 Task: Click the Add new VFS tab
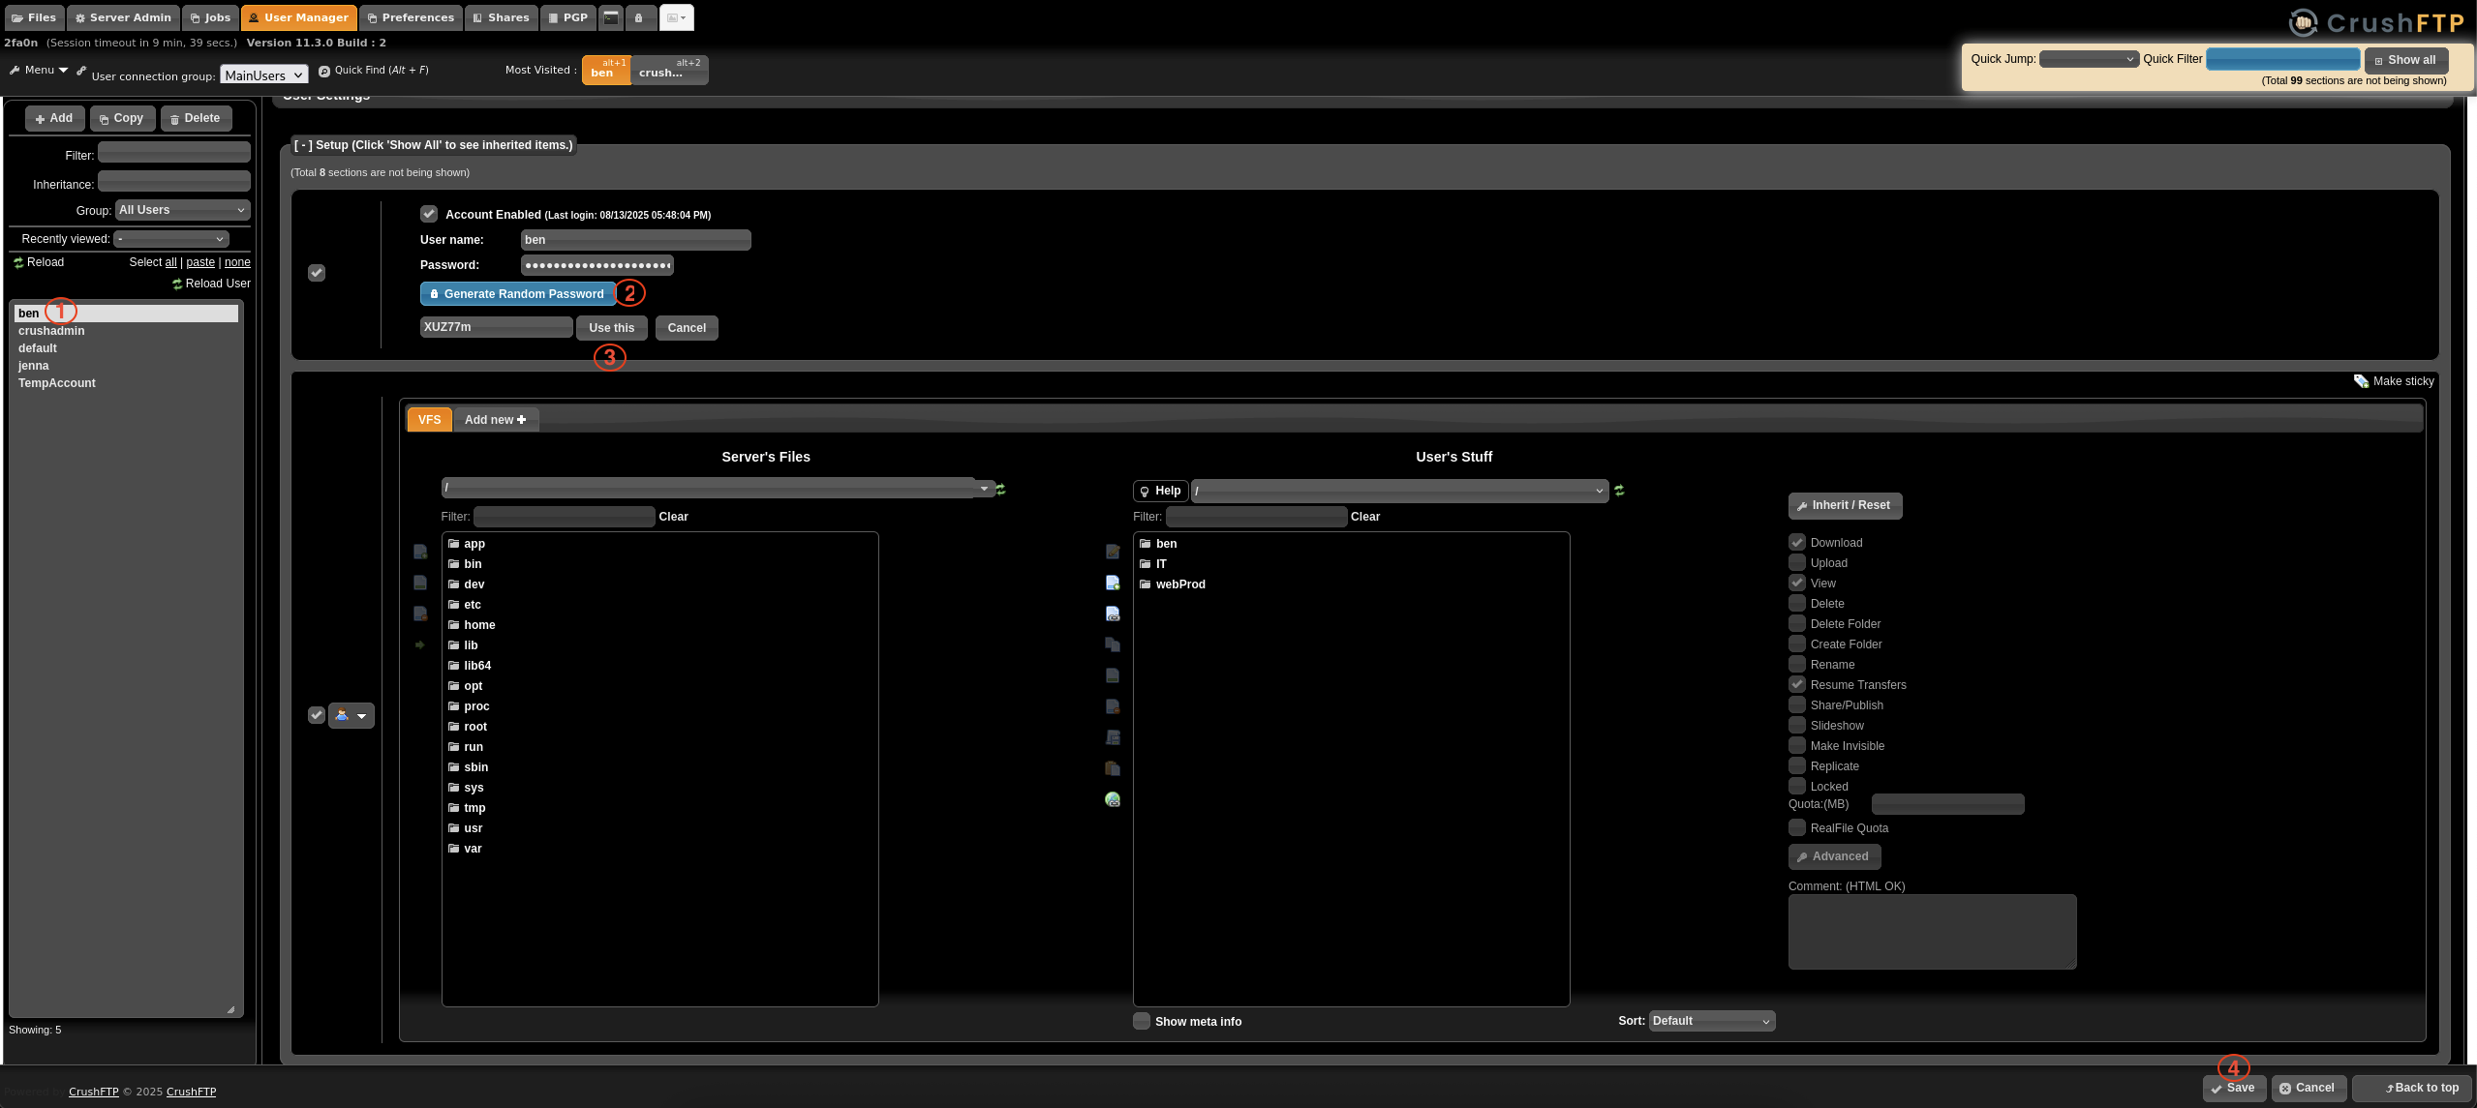tap(495, 419)
